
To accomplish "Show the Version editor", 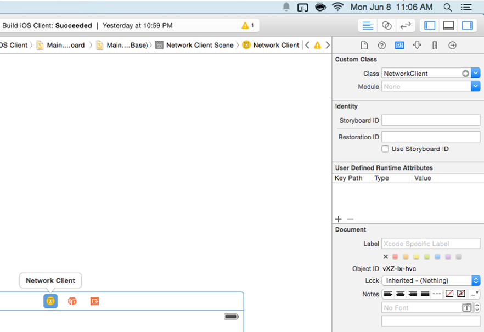I will click(x=406, y=26).
